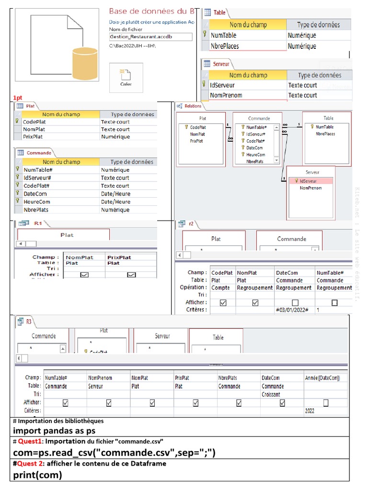Select the blank database thumbnail
Image resolution: width=368 pixels, height=490 pixels.
[x=57, y=45]
